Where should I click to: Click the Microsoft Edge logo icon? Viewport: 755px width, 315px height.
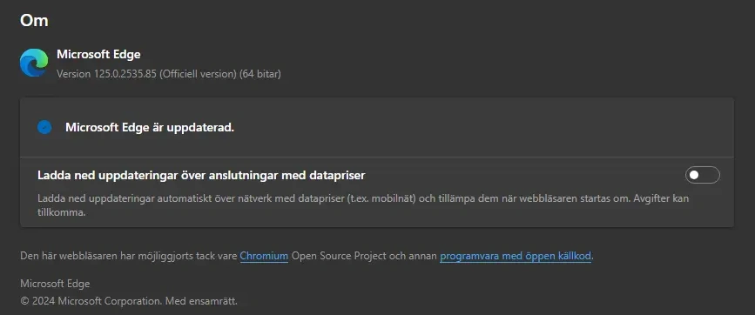pos(34,63)
